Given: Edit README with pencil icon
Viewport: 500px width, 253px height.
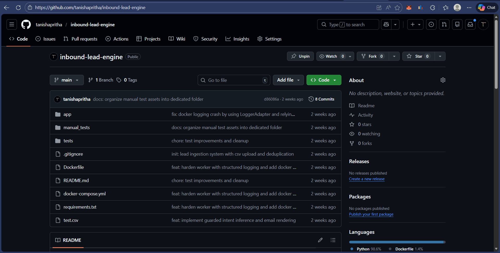Looking at the screenshot, I should tap(320, 240).
